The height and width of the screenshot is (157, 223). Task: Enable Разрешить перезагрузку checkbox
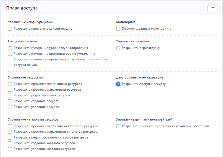tap(118, 48)
